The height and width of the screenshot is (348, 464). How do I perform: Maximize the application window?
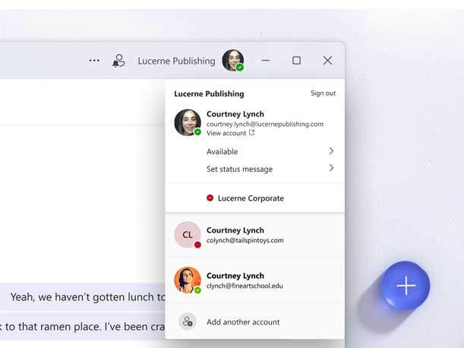pyautogui.click(x=296, y=61)
